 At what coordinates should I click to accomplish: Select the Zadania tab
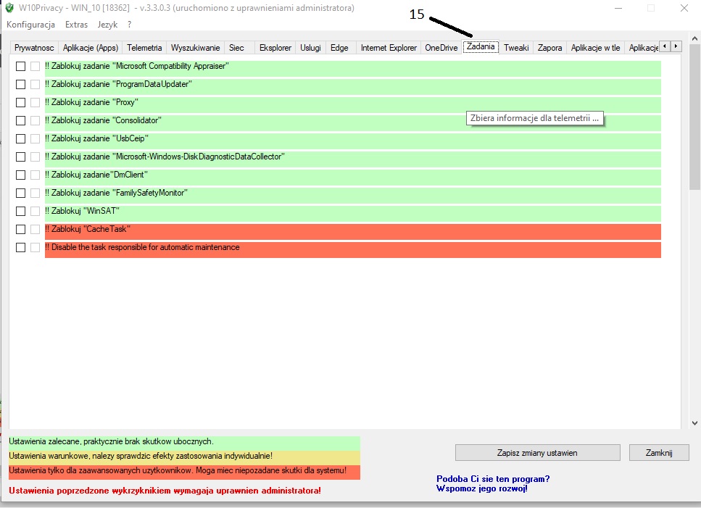click(481, 46)
